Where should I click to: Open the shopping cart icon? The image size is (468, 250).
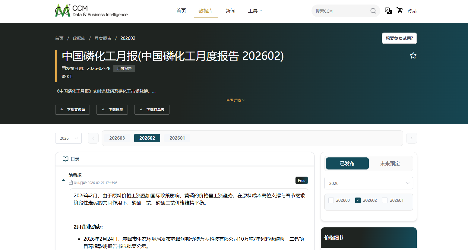(400, 11)
